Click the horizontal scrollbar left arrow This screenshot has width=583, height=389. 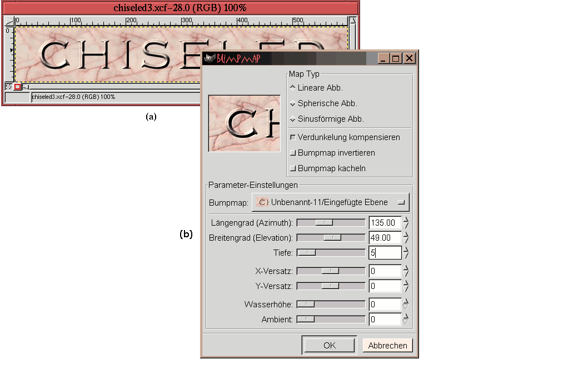[26, 87]
